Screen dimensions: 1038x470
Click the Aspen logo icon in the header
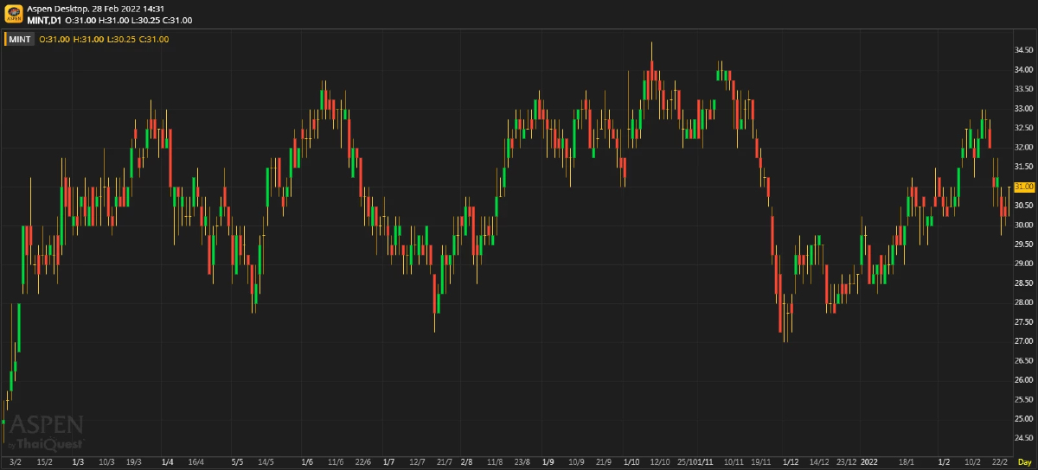coord(14,14)
